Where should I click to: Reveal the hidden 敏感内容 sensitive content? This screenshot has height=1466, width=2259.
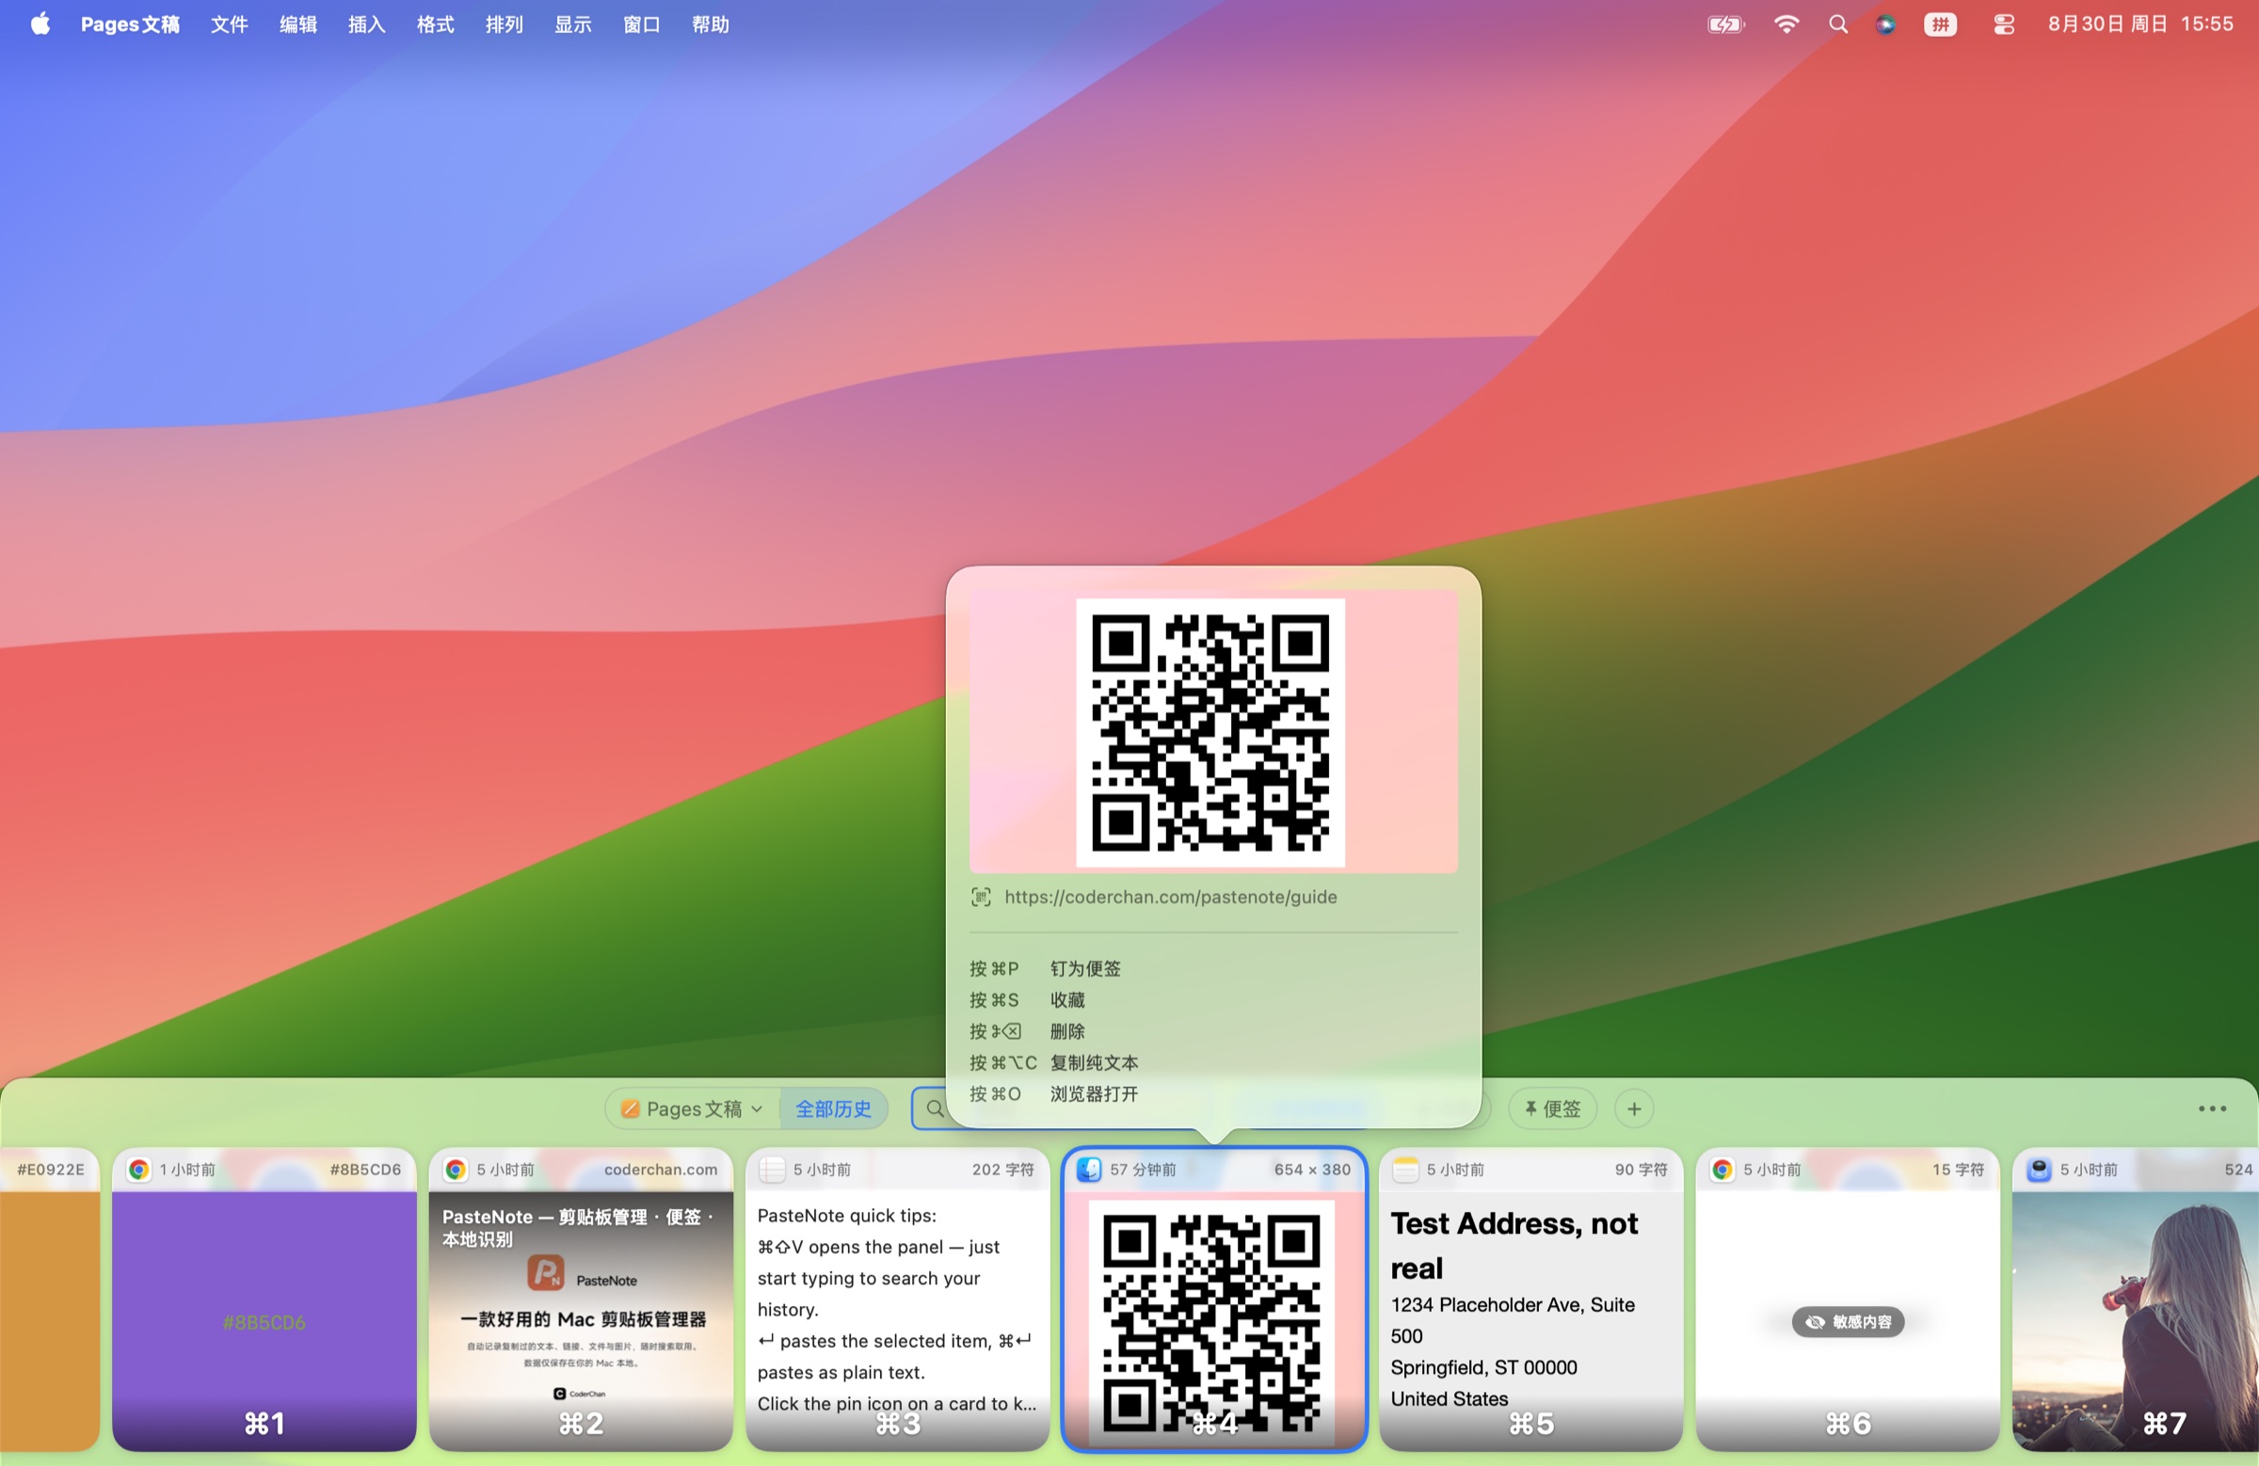pos(1847,1322)
